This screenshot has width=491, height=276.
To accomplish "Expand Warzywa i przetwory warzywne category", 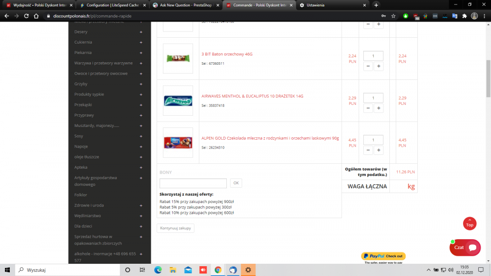I will (141, 63).
